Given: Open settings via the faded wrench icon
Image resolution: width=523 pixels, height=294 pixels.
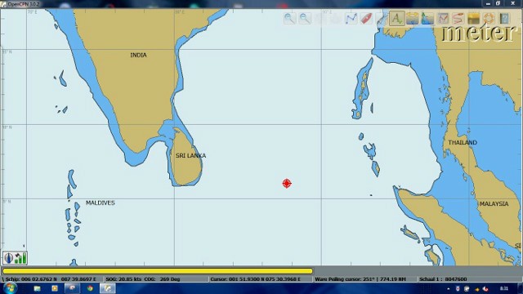Looking at the screenshot, I should (x=381, y=18).
